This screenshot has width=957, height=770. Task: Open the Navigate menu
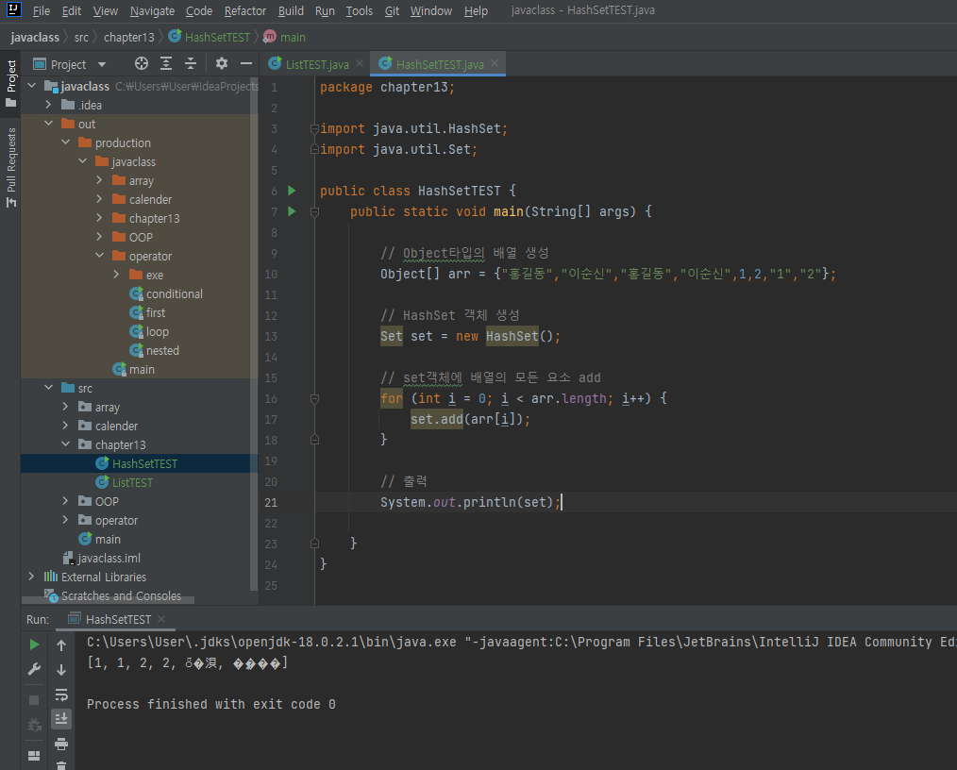(152, 11)
